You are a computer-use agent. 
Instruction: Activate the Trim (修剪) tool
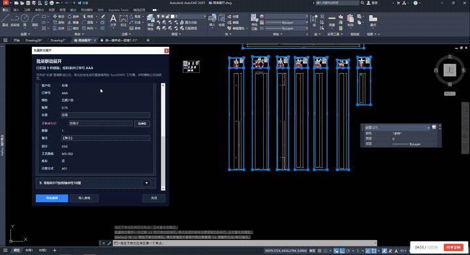click(x=88, y=16)
